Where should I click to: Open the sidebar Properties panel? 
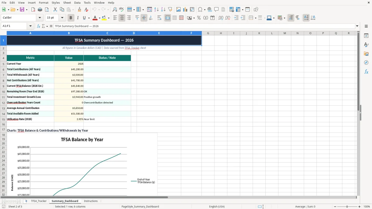366,36
